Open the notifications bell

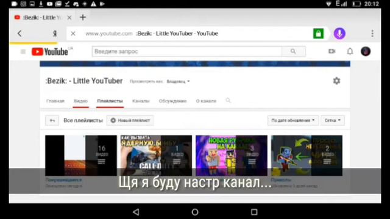click(x=350, y=51)
